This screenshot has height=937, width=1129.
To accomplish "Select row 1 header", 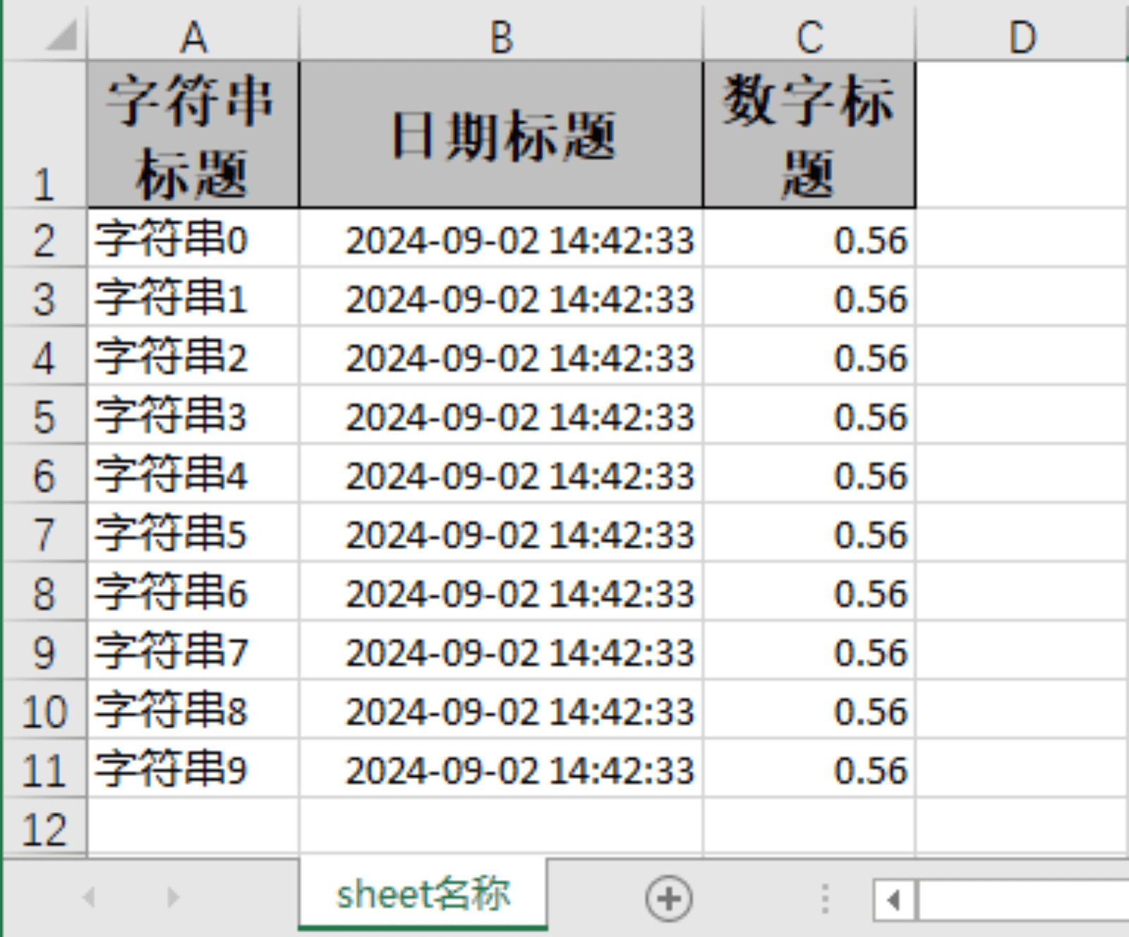I will 44,134.
